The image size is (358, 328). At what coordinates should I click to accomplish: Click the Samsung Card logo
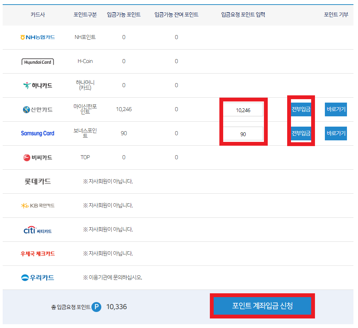(38, 133)
